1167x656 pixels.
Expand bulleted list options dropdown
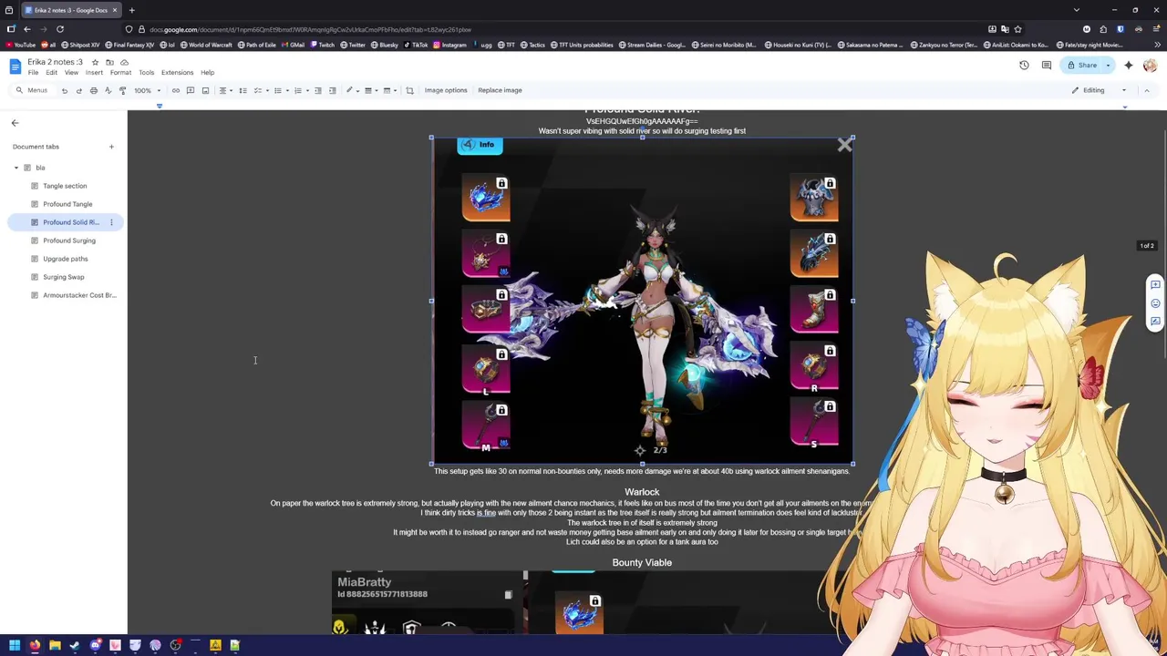click(287, 90)
